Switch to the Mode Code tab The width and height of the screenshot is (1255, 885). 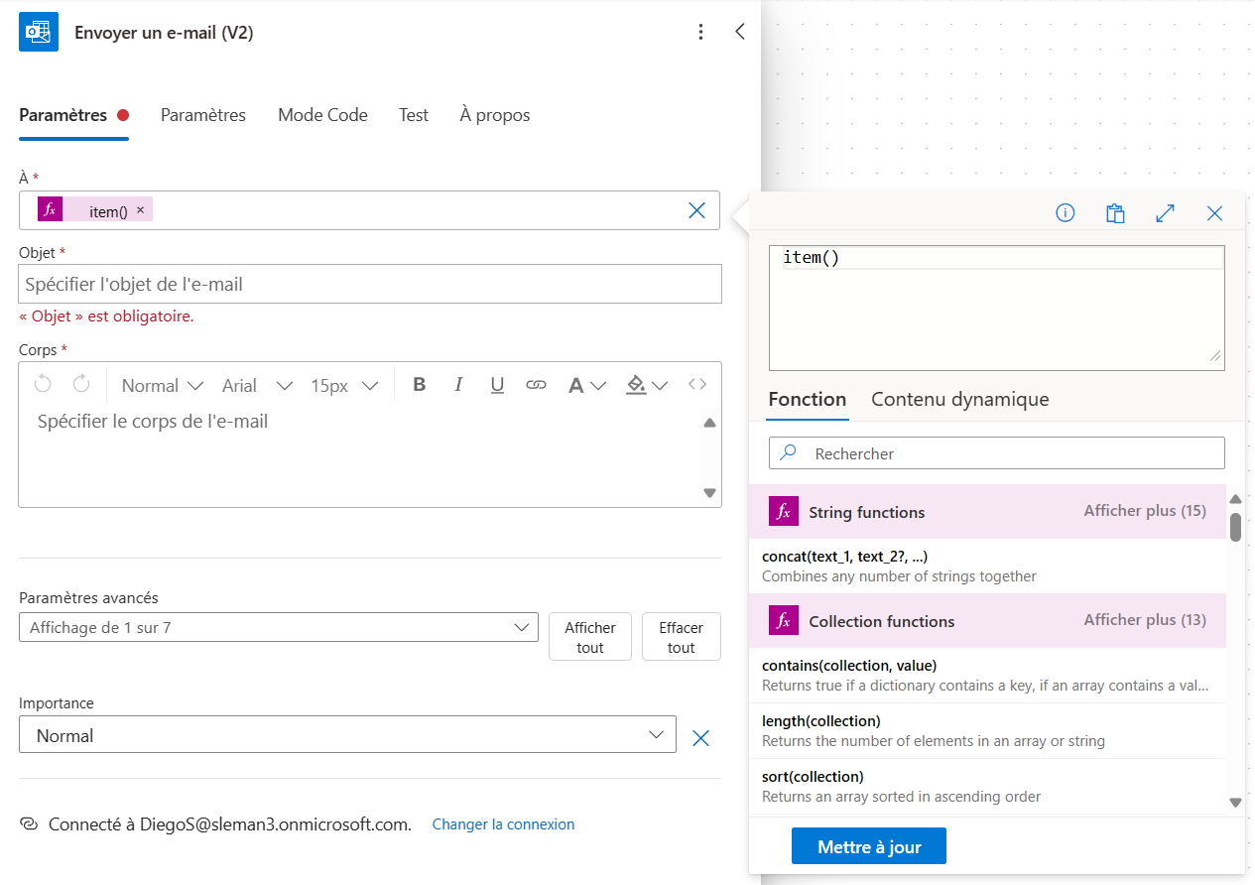[x=322, y=115]
